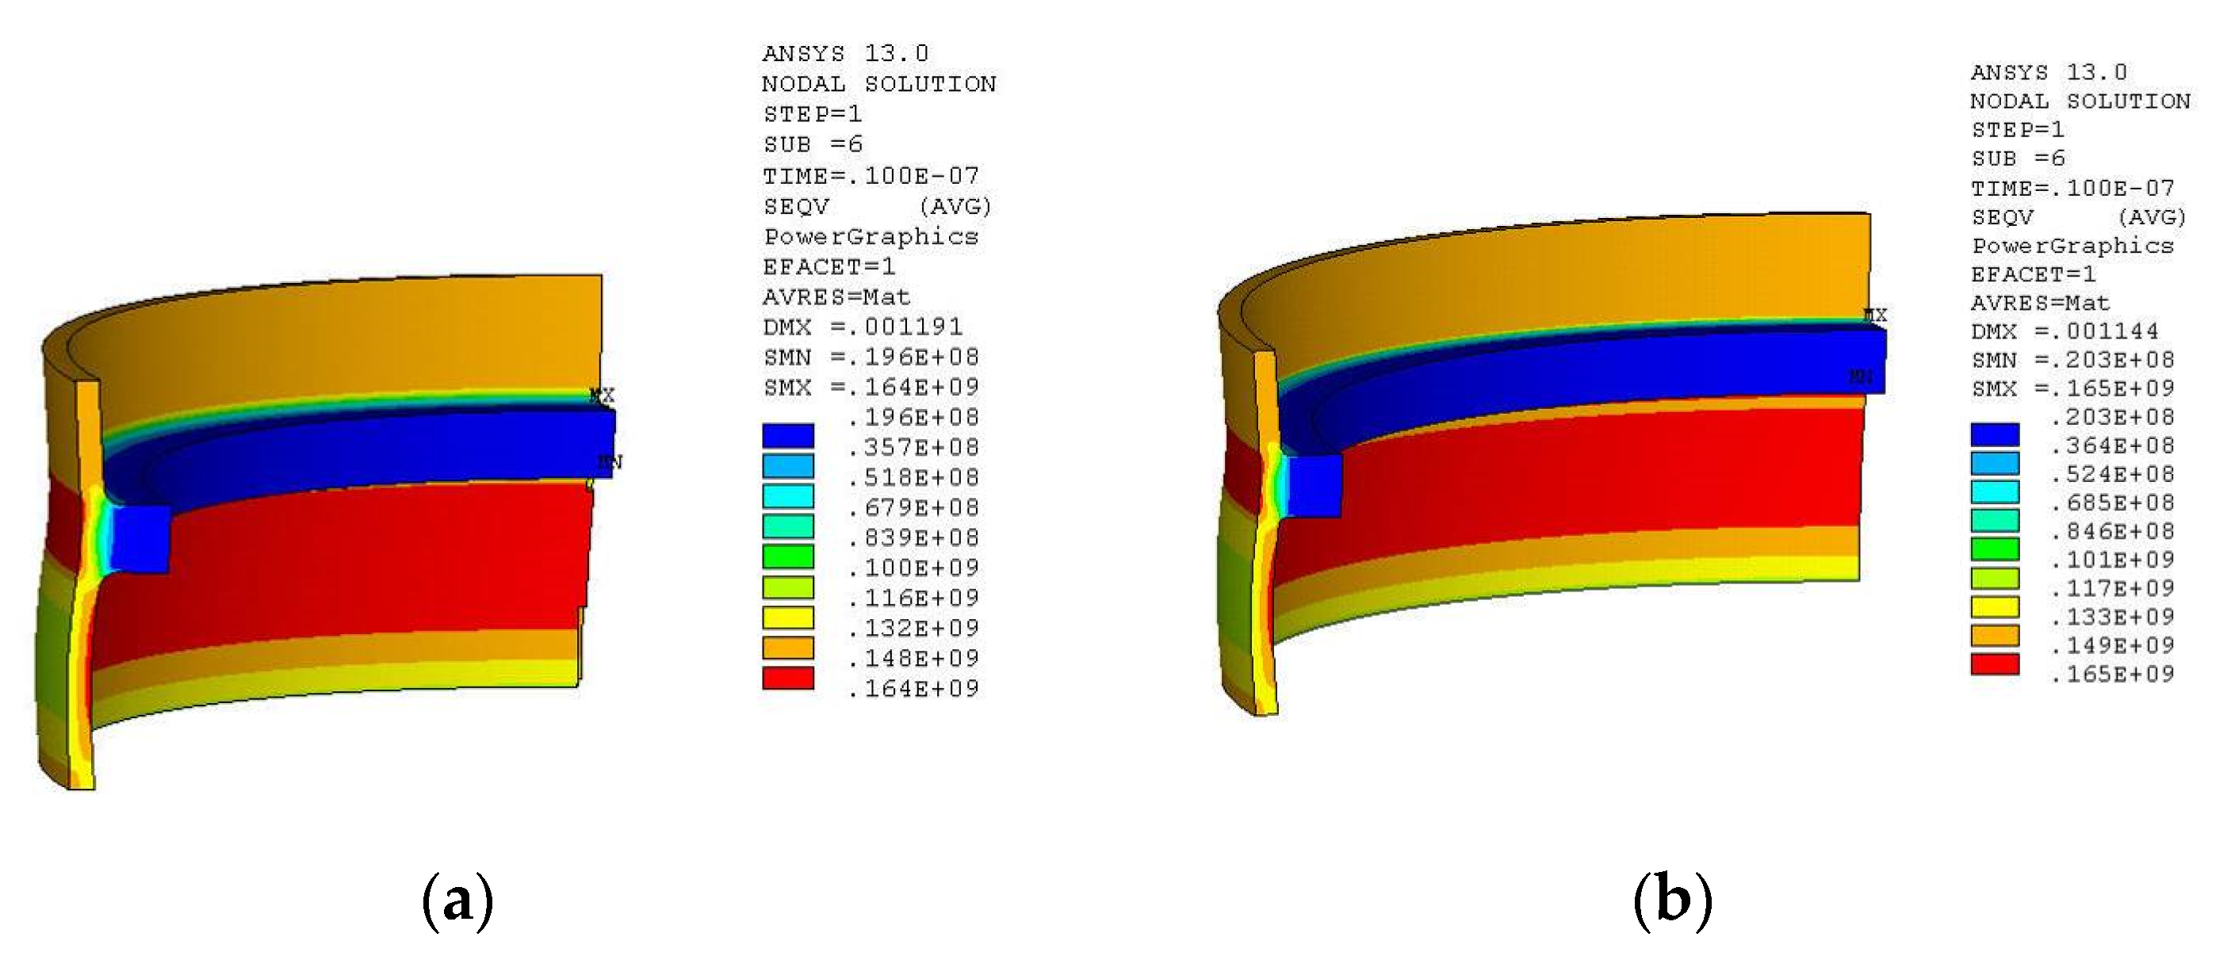Screen dimensions: 2231x956
Task: Click the cyan swatch in figure (b) legend
Action: coord(1995,491)
